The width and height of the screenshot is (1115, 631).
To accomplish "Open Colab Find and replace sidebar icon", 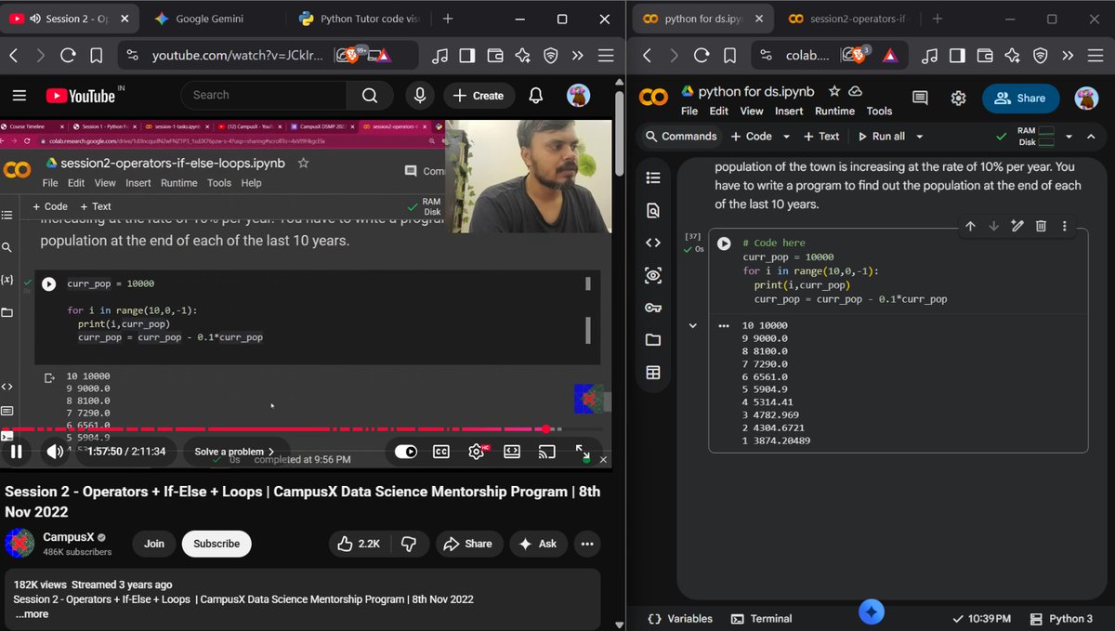I will coord(653,210).
